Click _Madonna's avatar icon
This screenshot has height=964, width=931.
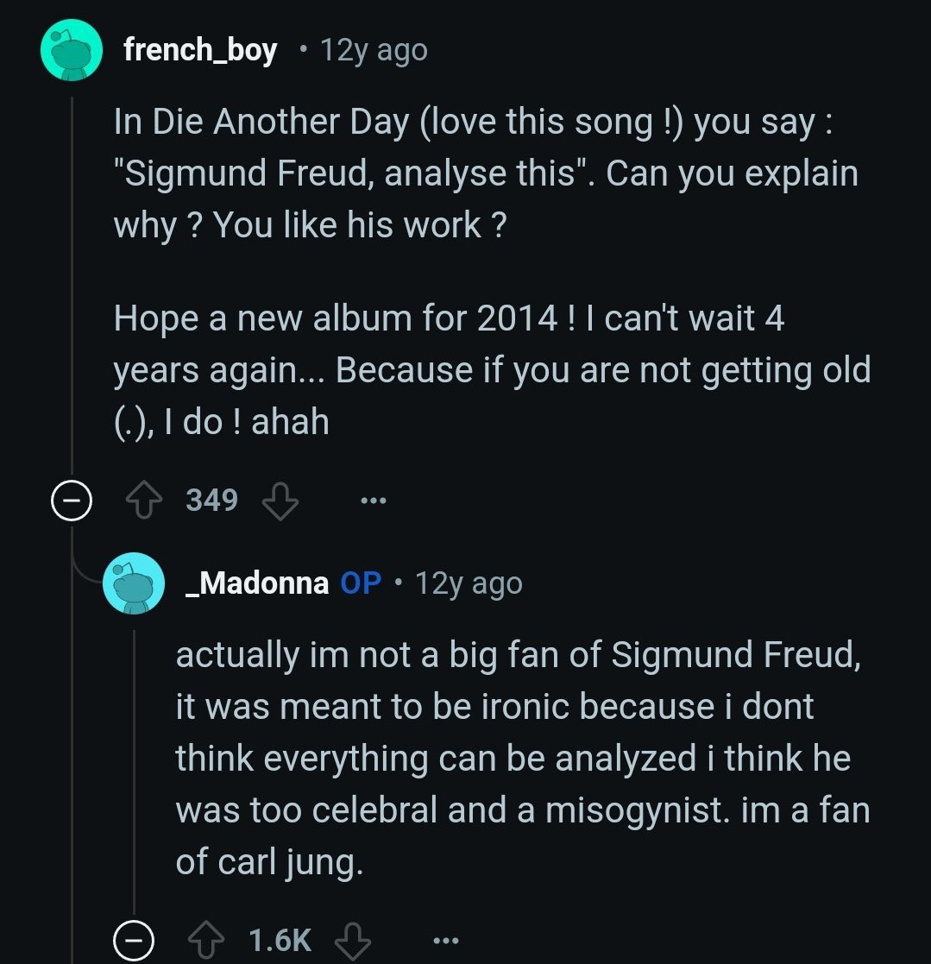point(134,583)
